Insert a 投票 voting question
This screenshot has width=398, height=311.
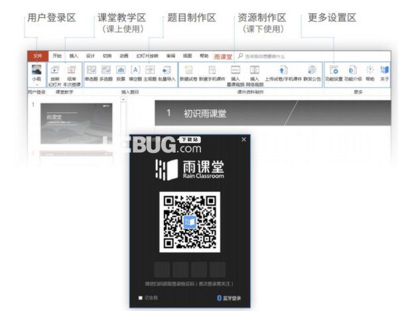click(121, 73)
